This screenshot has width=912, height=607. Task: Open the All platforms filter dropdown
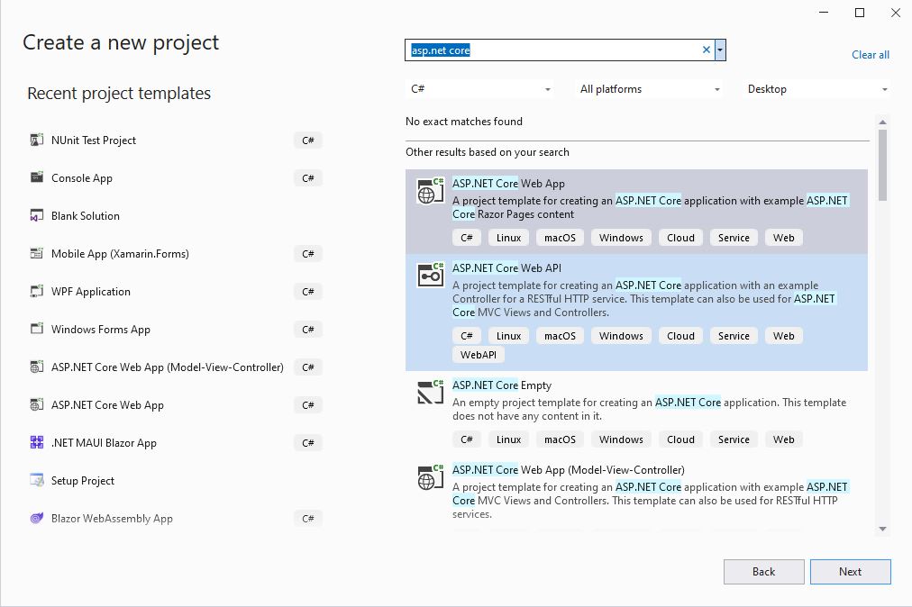click(648, 89)
